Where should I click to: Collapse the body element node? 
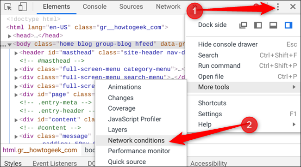[x=9, y=45]
